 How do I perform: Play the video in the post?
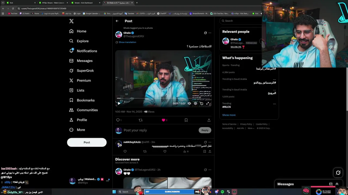(x=119, y=103)
